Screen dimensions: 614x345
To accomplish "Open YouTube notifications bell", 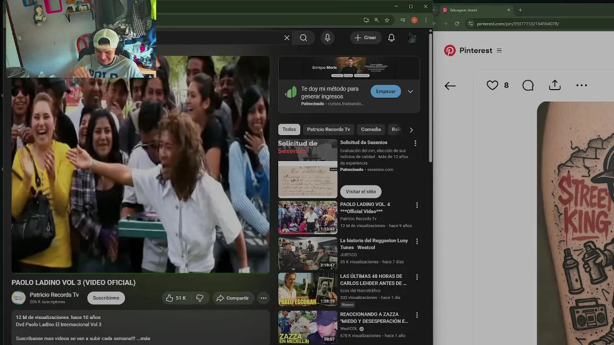I will (391, 38).
